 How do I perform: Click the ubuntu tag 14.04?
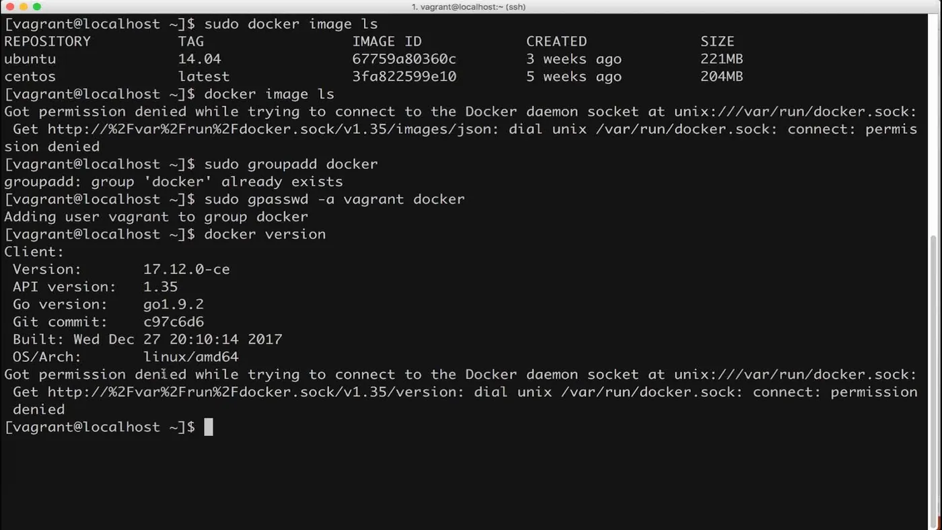click(x=199, y=59)
